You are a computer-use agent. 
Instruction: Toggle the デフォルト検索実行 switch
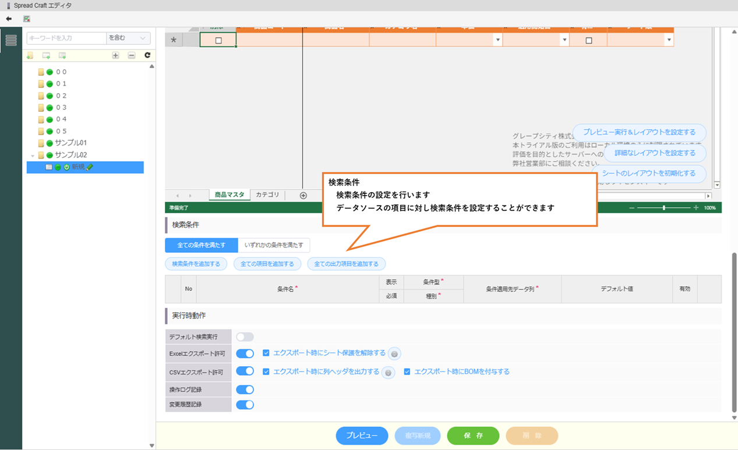[245, 337]
